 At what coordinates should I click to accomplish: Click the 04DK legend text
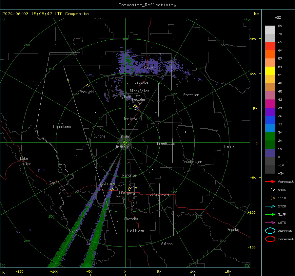point(282,190)
